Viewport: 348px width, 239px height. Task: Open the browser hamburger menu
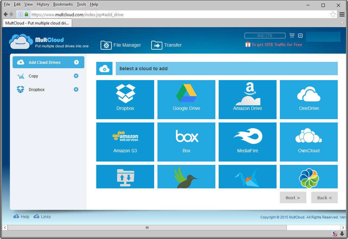[342, 15]
